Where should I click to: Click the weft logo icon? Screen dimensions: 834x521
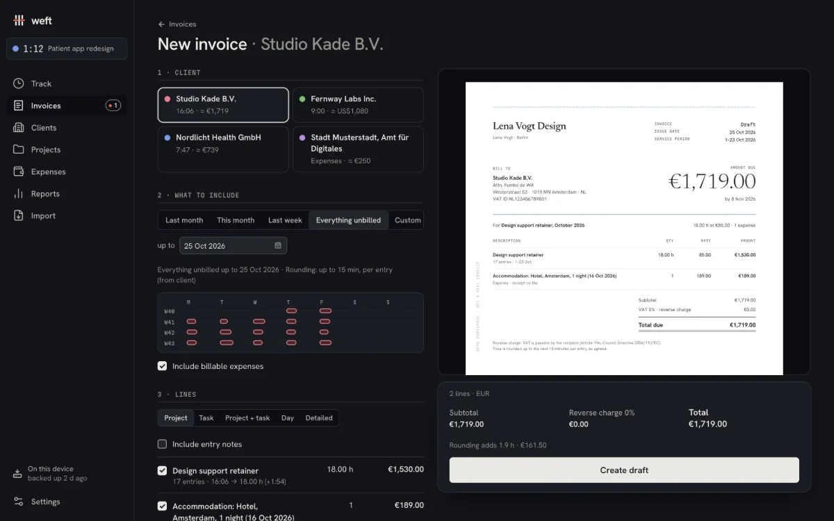click(19, 20)
